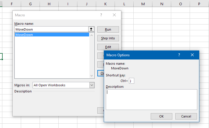Viewport: 209px width, 128px height.
Task: Click the Ctrl+ shortcut key box
Action: (131, 81)
